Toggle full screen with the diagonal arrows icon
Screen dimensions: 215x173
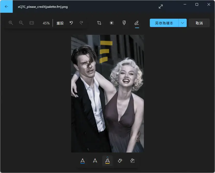coord(161,6)
